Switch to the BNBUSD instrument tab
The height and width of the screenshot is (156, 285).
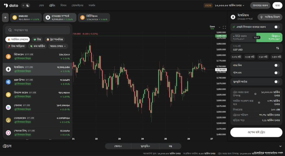[26, 18]
